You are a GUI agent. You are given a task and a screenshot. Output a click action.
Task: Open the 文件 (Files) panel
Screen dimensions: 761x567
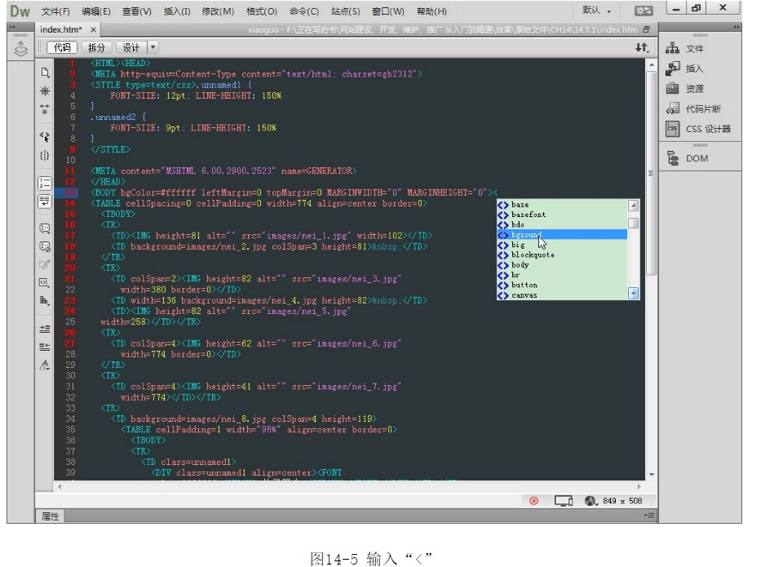(694, 49)
